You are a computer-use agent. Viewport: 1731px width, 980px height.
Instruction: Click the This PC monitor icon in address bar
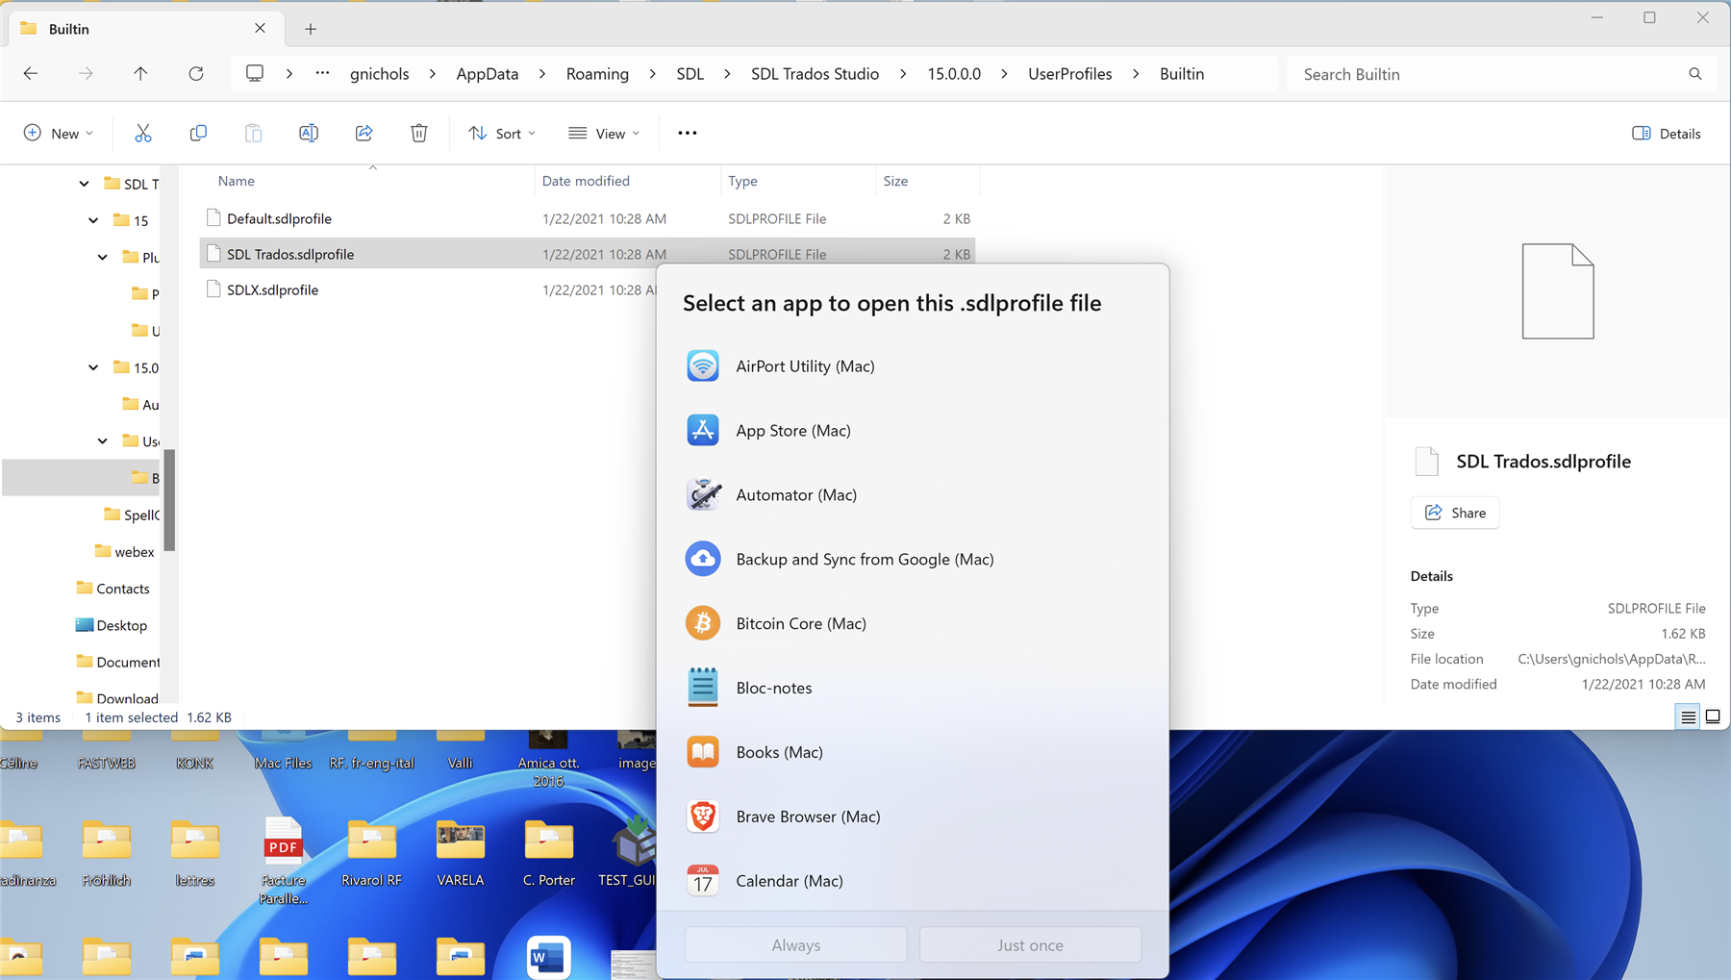tap(255, 74)
